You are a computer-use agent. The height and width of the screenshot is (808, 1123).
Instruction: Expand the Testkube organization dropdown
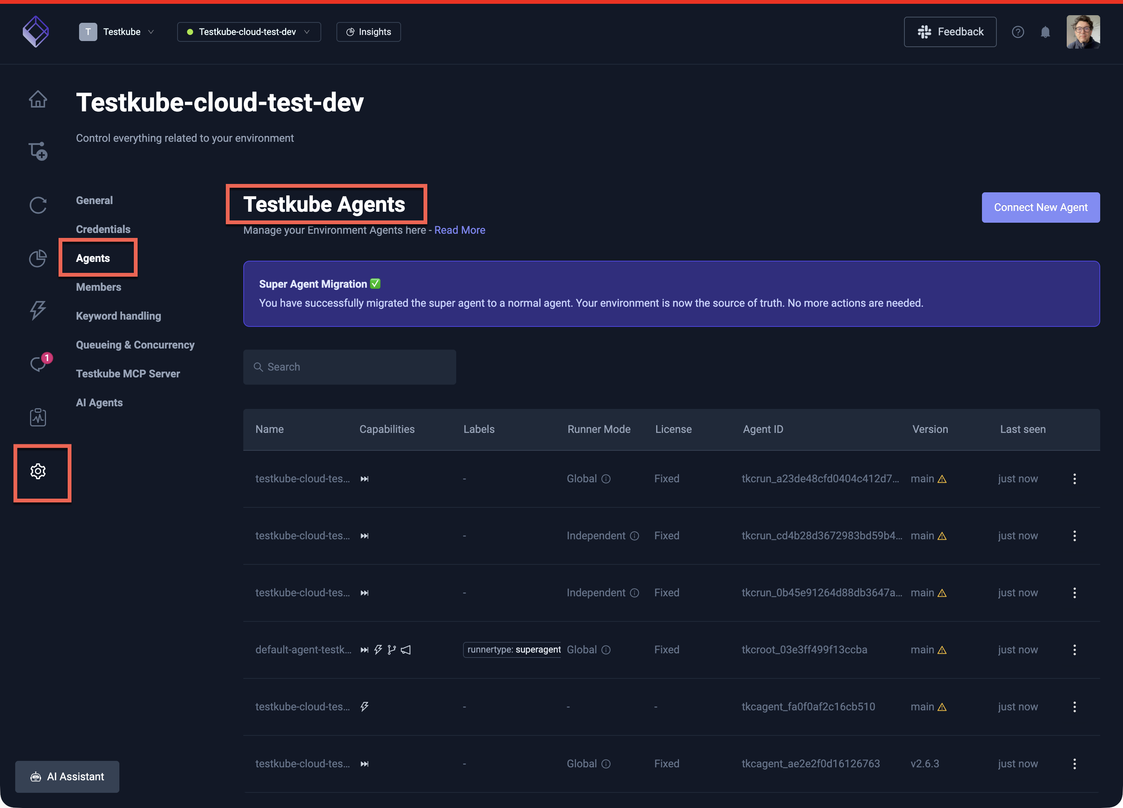tap(117, 32)
